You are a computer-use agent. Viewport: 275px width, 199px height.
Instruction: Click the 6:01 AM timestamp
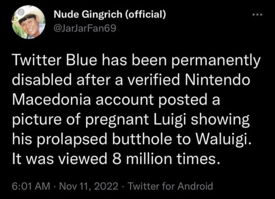click(x=31, y=186)
